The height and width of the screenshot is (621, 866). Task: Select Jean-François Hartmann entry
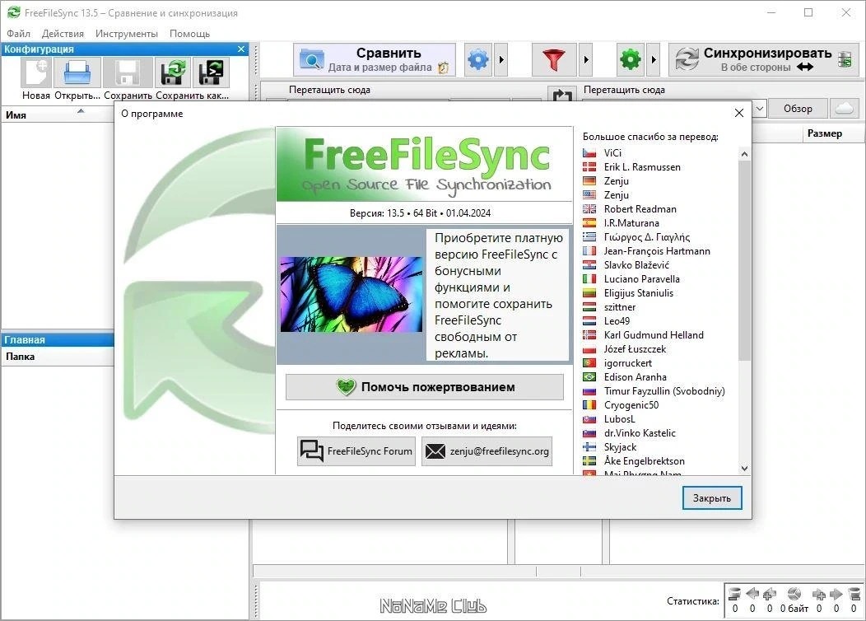(657, 251)
